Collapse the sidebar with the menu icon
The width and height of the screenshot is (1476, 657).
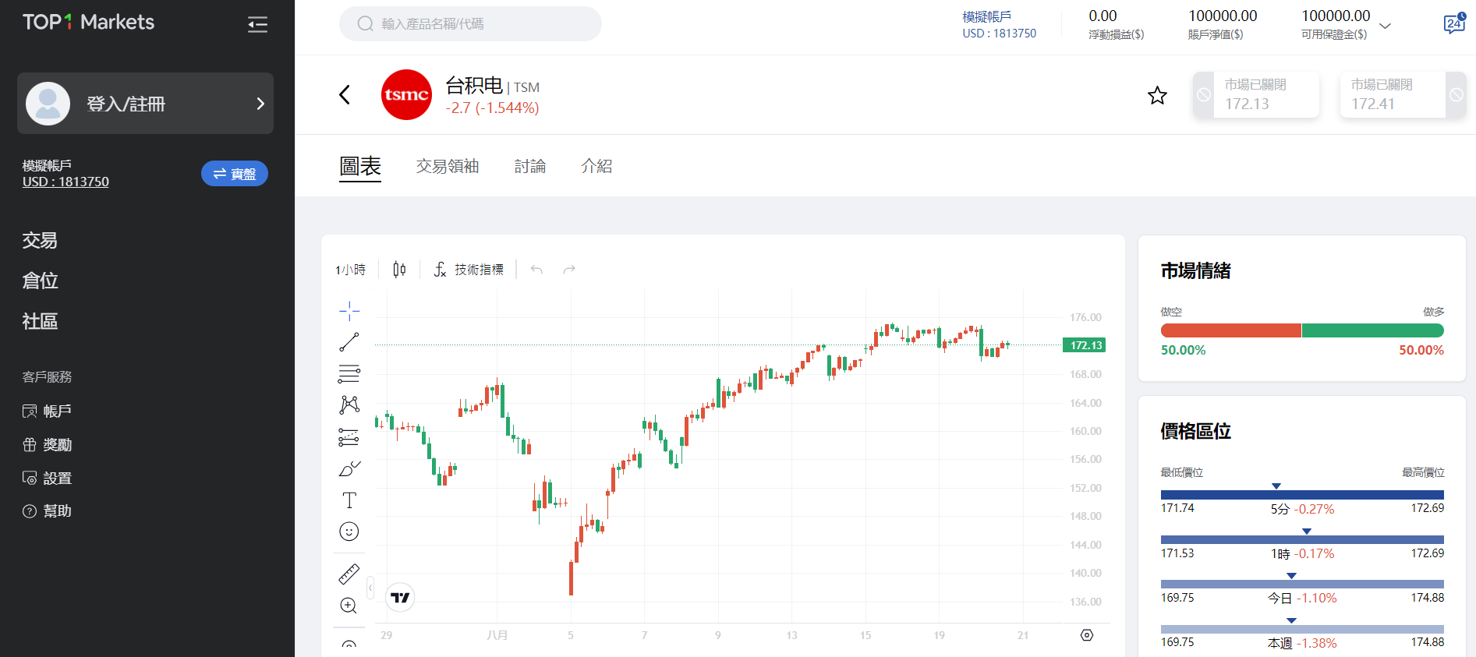[257, 24]
